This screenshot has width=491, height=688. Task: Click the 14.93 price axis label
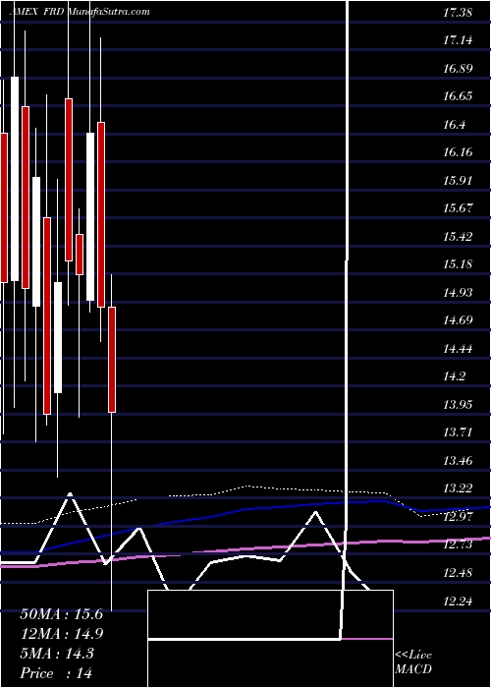point(458,293)
